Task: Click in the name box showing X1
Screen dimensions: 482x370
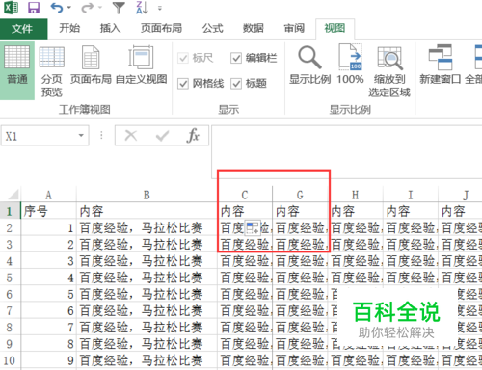Action: tap(39, 136)
